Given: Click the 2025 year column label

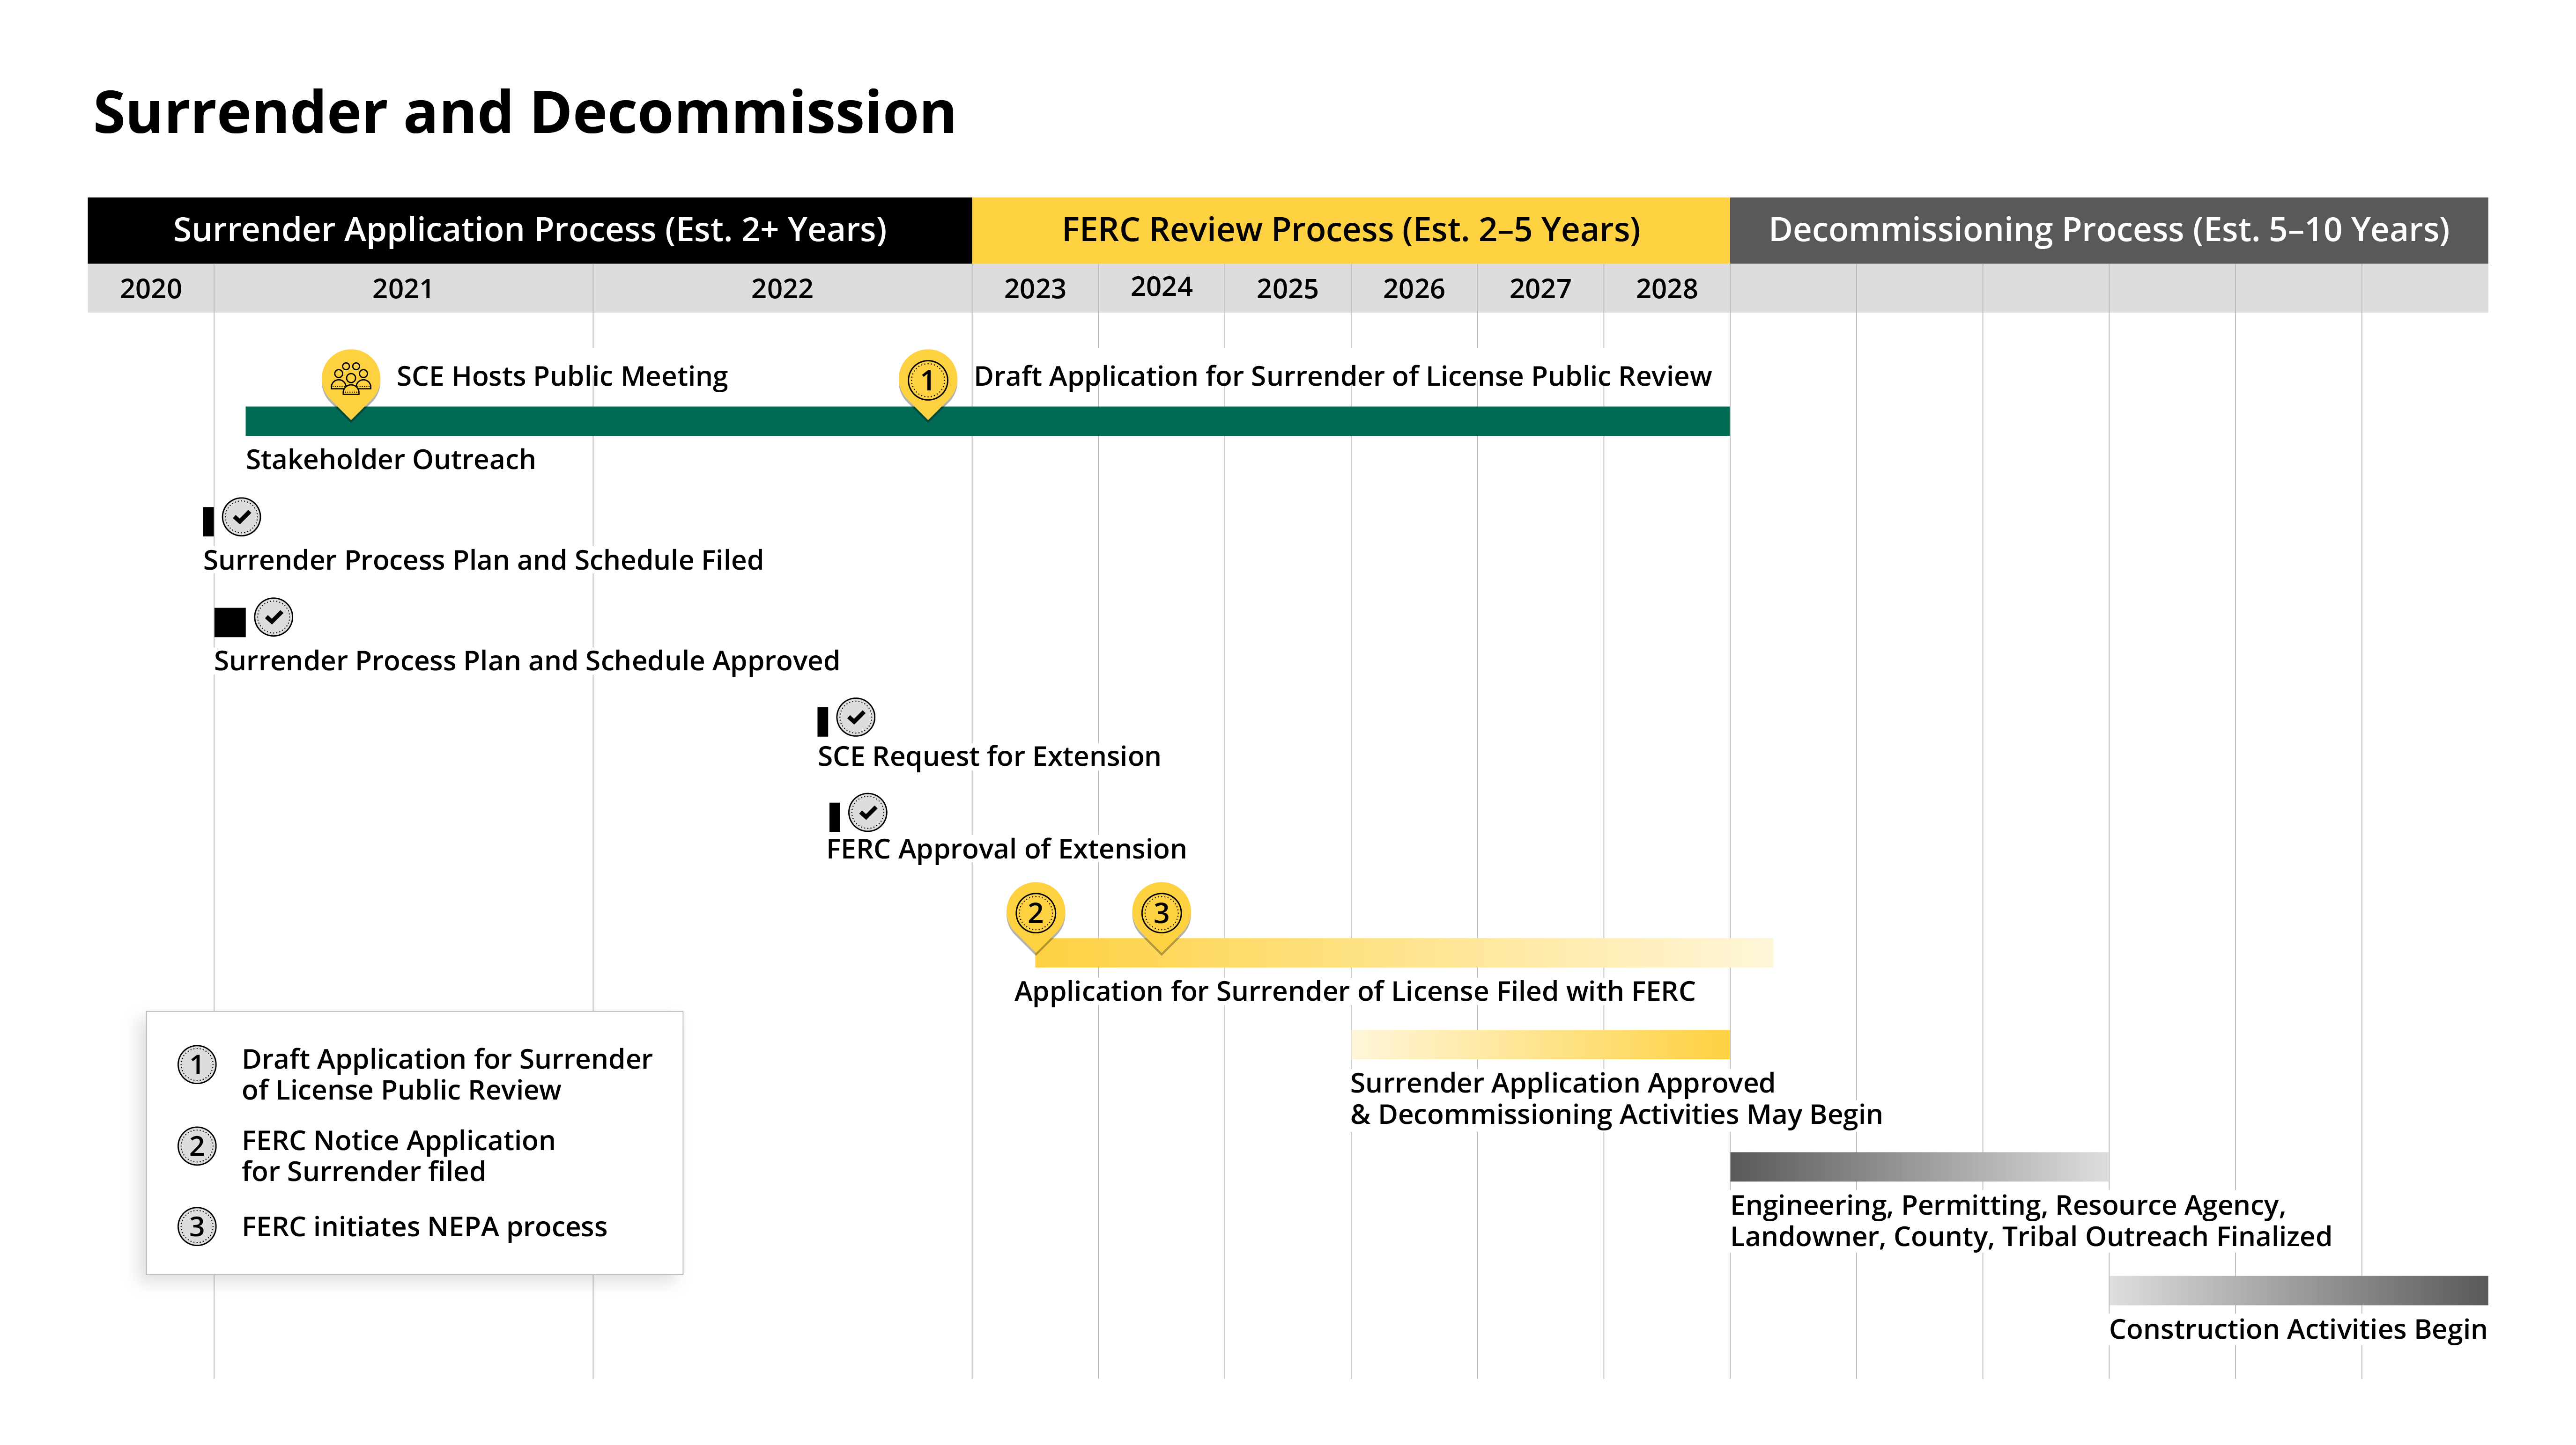Looking at the screenshot, I should [1287, 289].
